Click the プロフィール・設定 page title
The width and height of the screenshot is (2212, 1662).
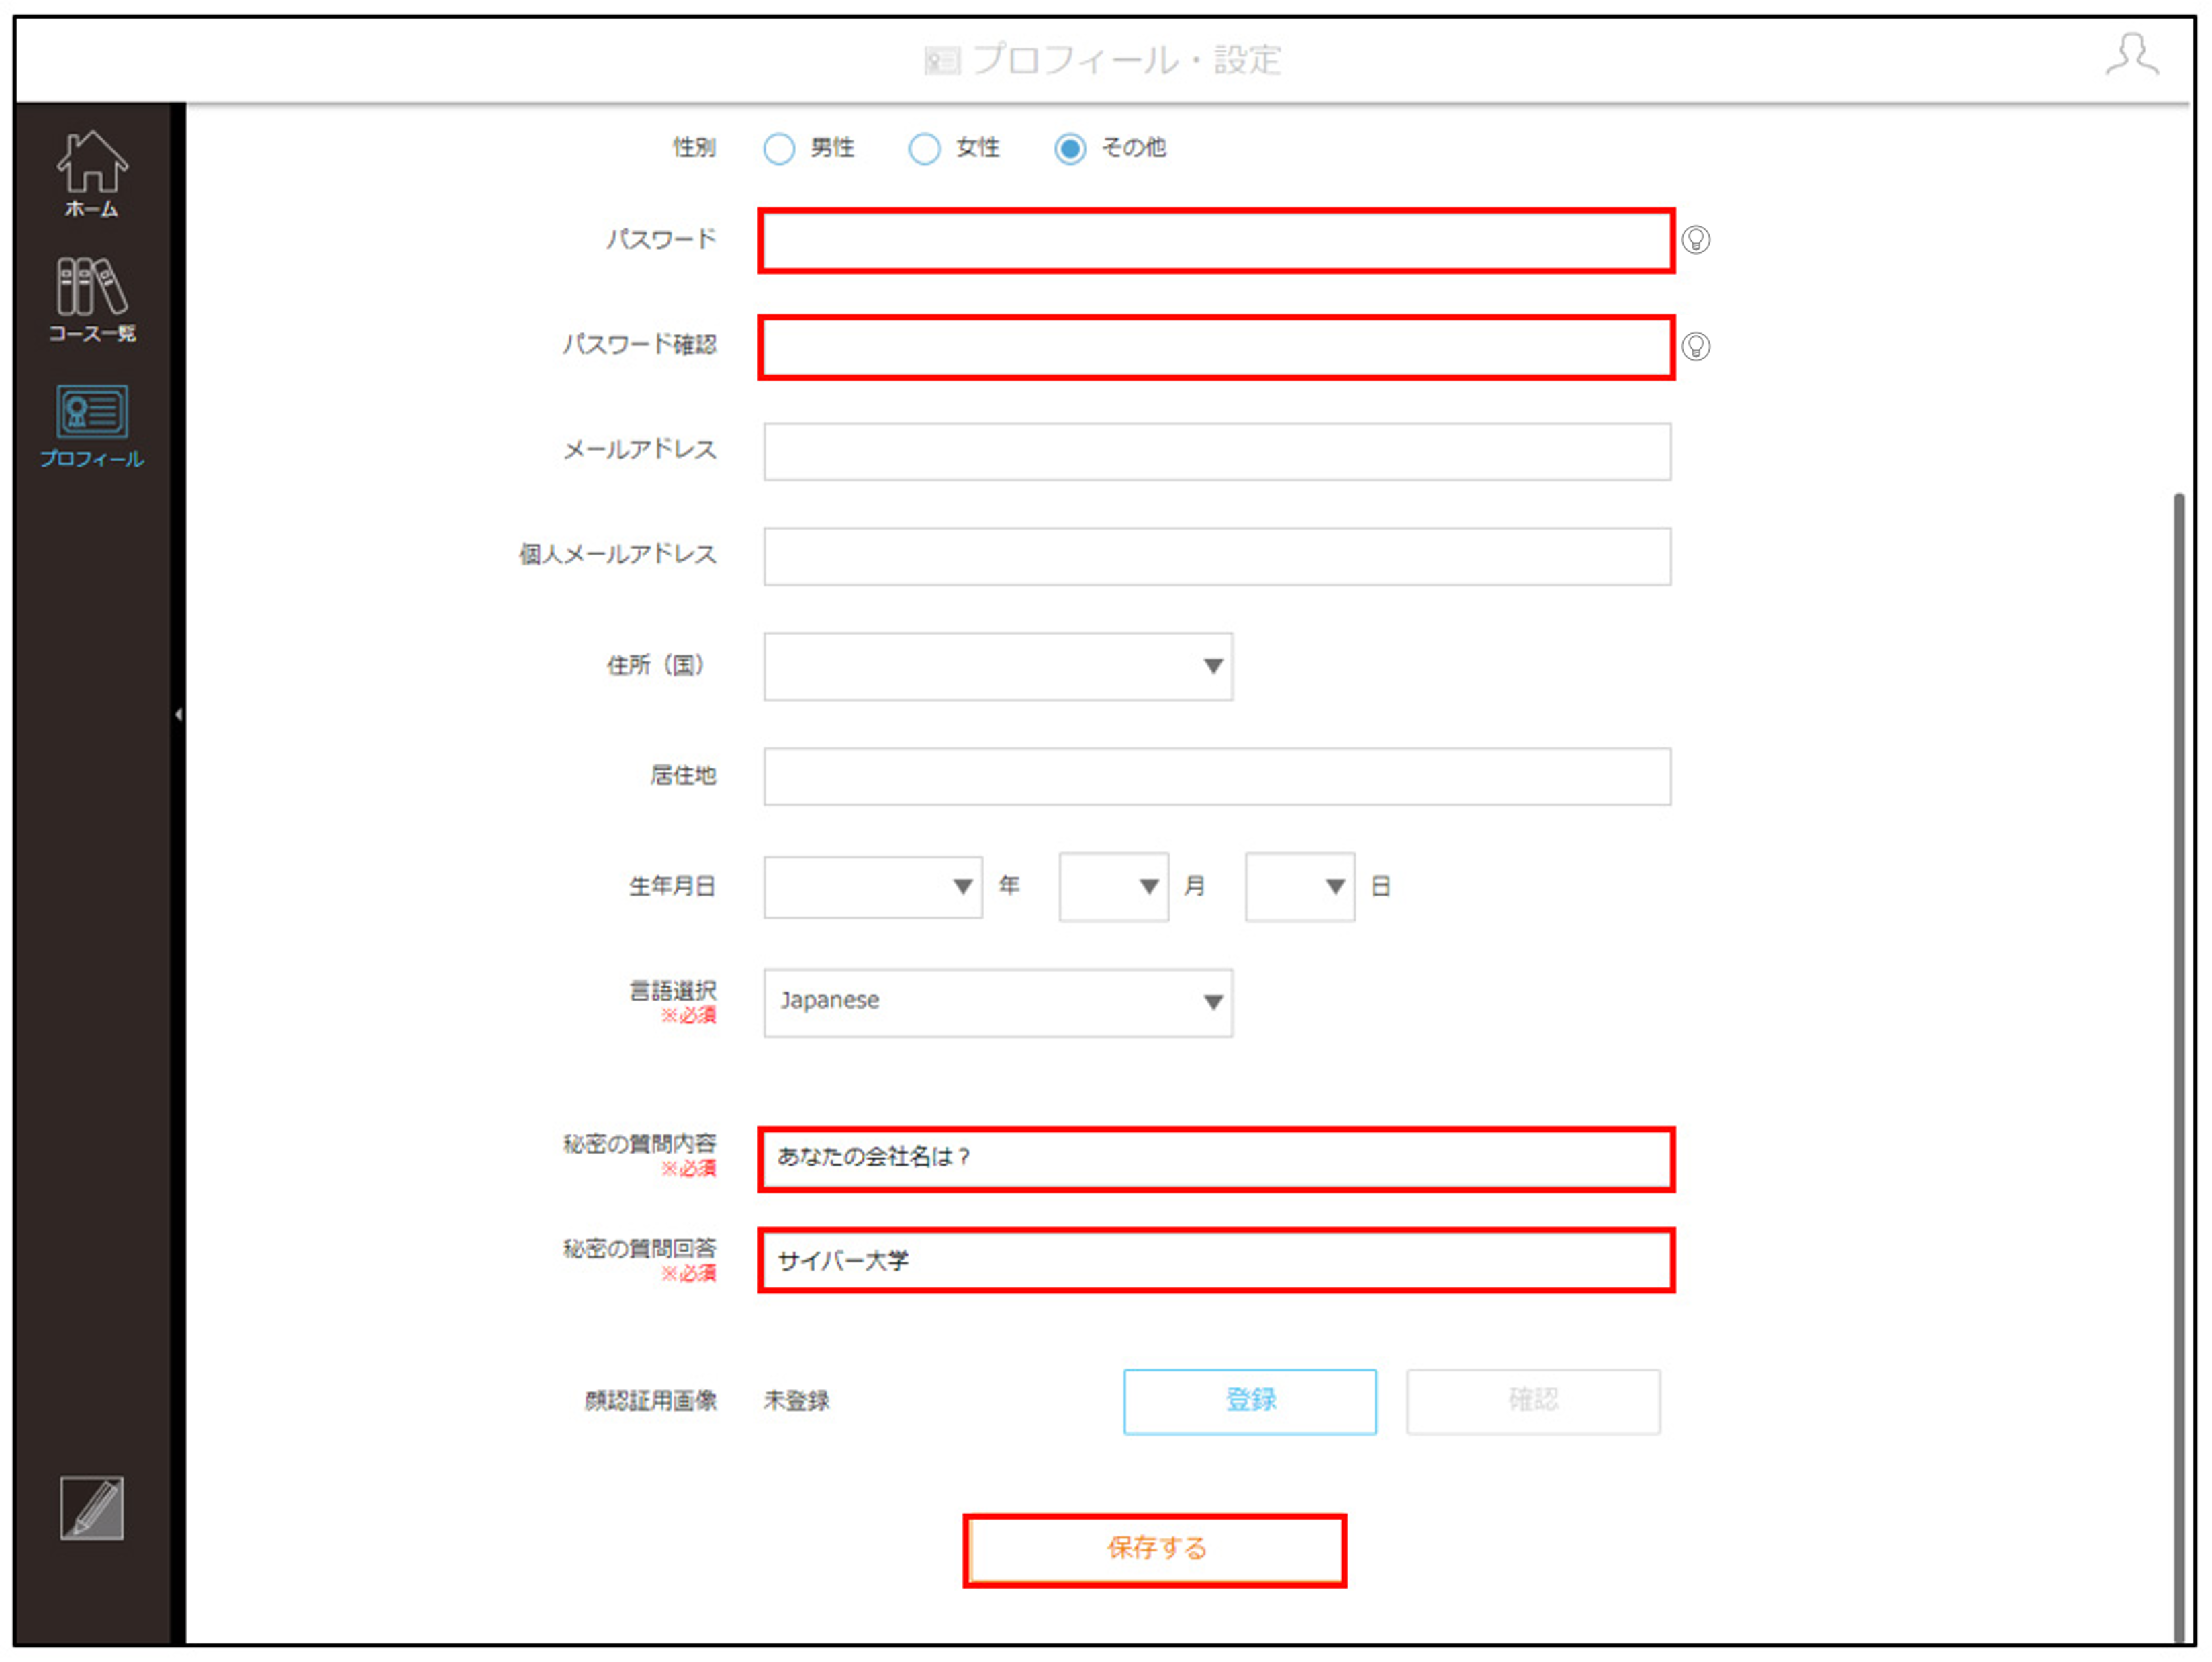coord(1126,60)
